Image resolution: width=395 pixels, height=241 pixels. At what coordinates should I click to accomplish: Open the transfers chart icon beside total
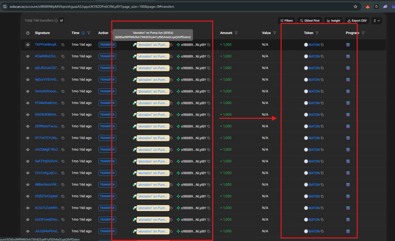click(62, 20)
